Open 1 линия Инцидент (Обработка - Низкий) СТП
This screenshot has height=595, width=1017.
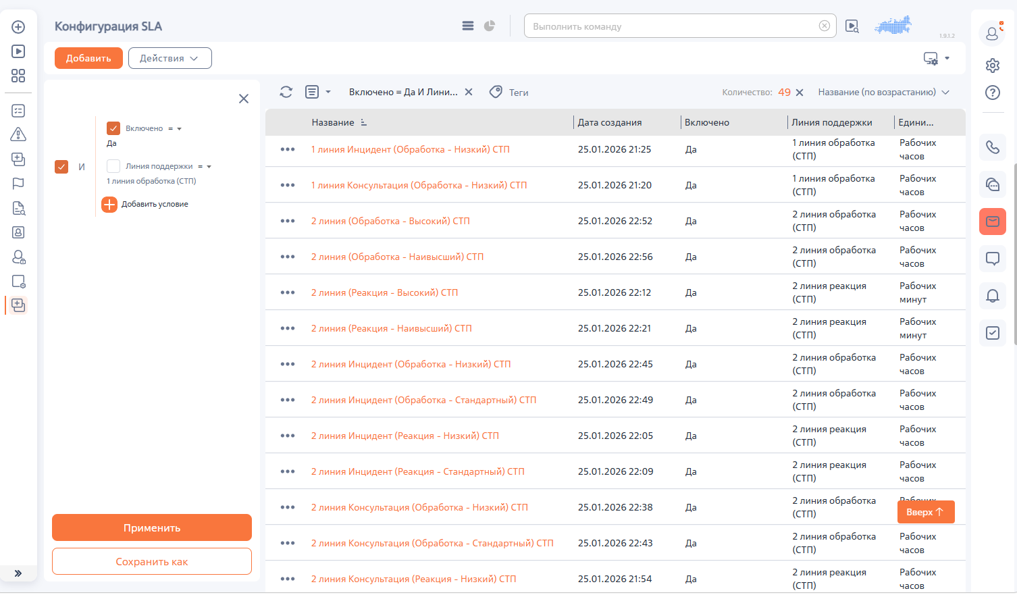[411, 149]
